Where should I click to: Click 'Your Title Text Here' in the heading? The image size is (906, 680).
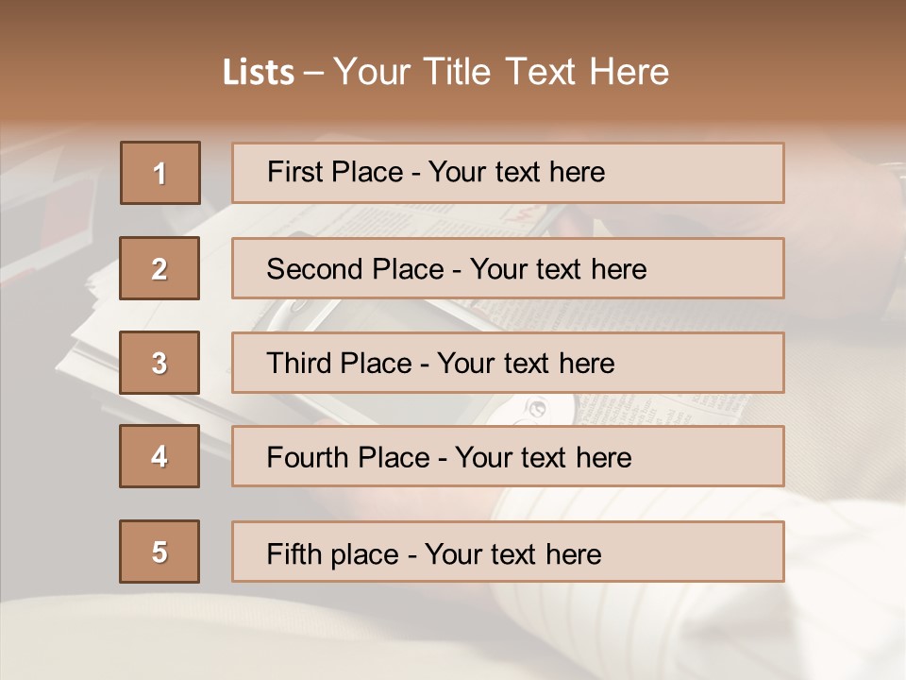point(501,73)
